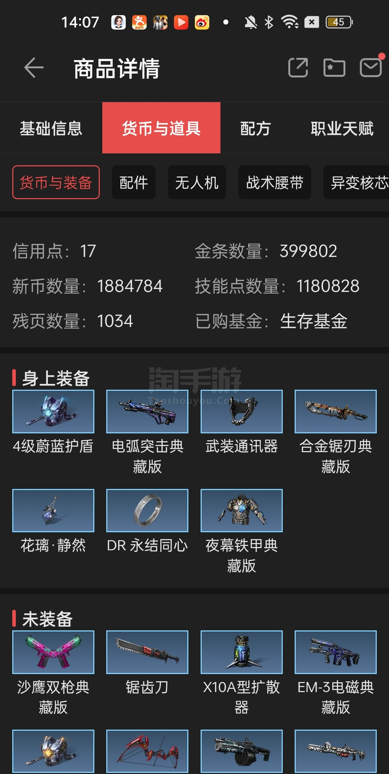Select the 货币与道具 tab
389x774 pixels.
[x=161, y=128]
